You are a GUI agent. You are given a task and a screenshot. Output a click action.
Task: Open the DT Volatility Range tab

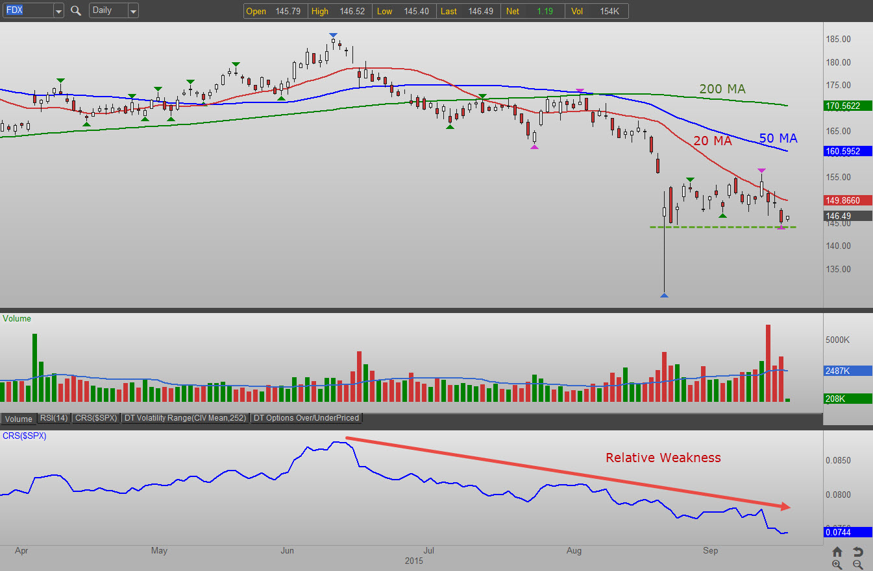(185, 418)
